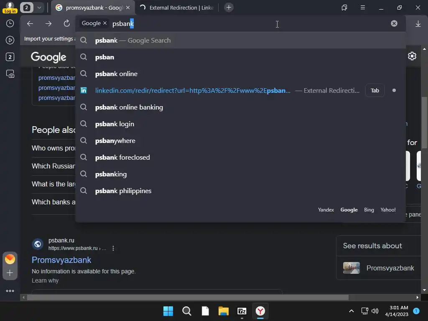Open Google settings gear icon
428x321 pixels.
[412, 56]
